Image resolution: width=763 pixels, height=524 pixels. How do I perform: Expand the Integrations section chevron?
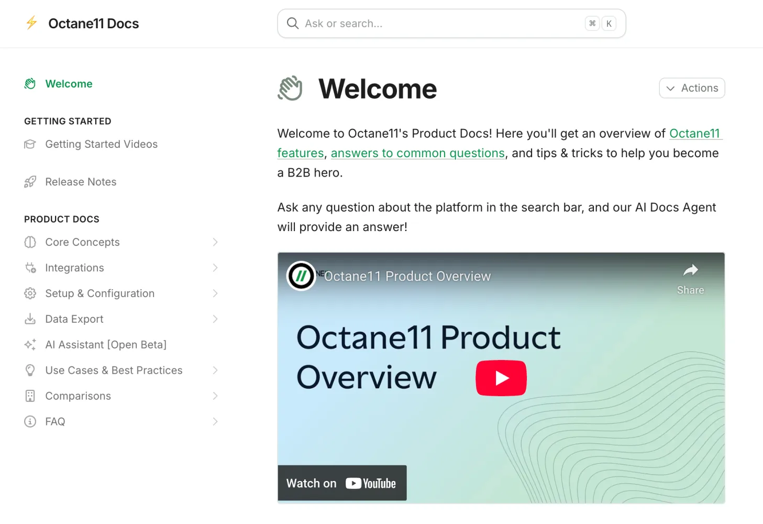coord(215,268)
